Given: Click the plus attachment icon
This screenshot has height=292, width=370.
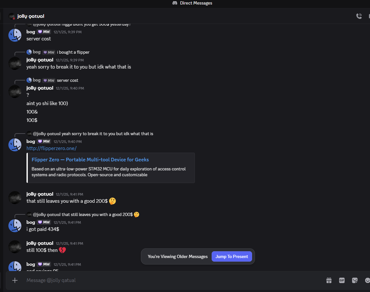Looking at the screenshot, I should point(15,280).
